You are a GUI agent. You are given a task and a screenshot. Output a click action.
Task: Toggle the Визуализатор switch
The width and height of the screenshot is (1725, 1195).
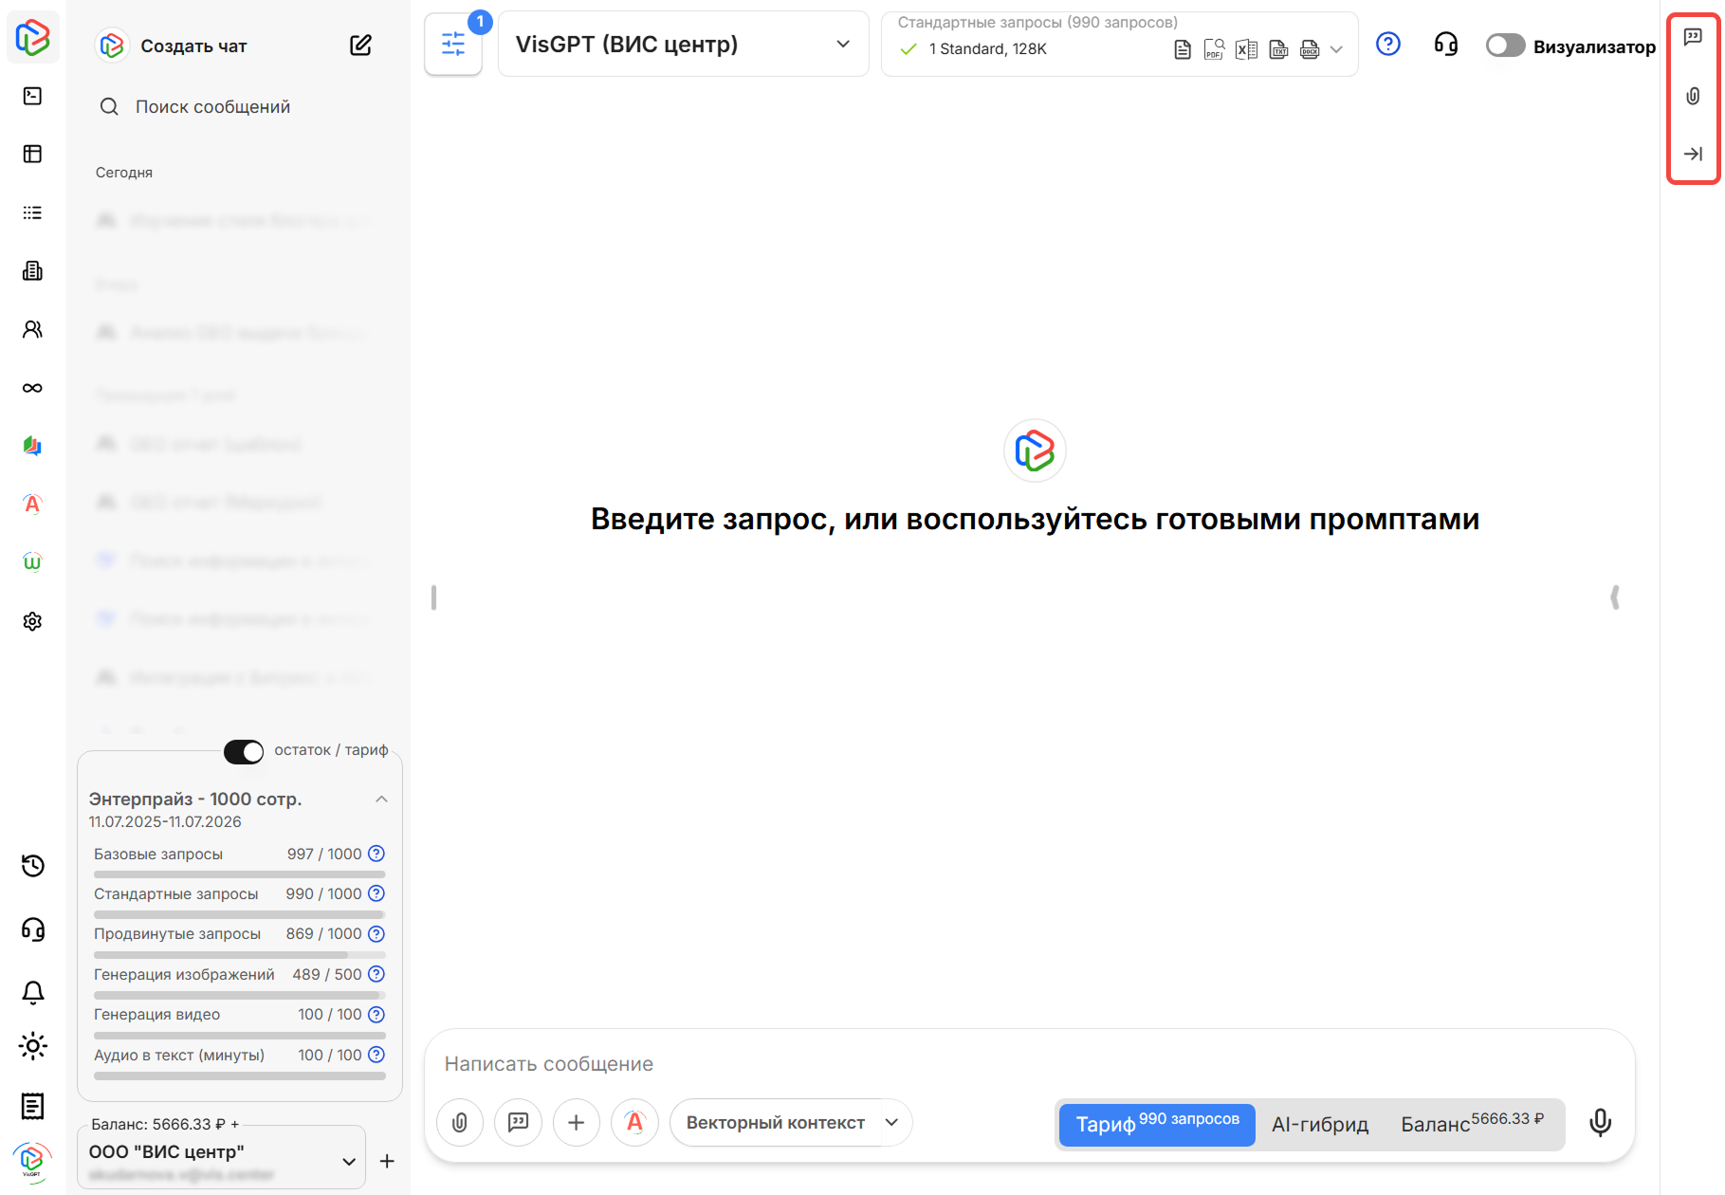[x=1504, y=45]
